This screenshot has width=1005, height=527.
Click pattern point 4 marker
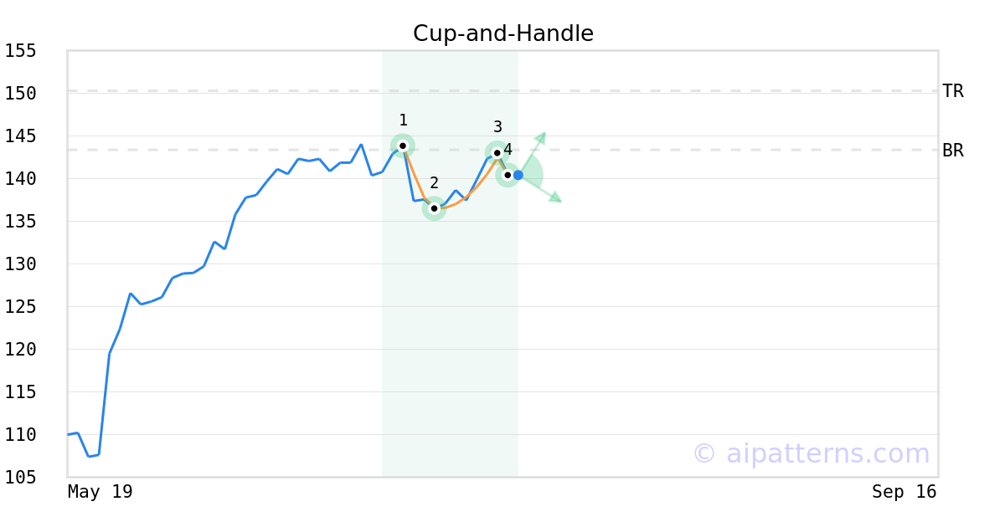[x=508, y=175]
